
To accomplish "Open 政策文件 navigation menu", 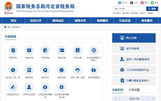I will [x=80, y=21].
